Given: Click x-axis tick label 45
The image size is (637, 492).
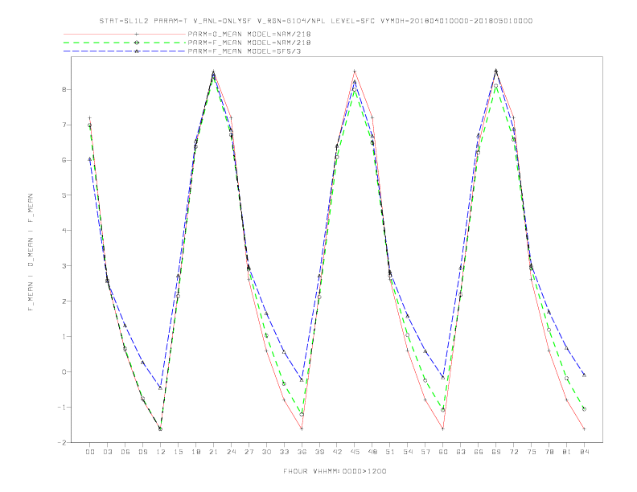Looking at the screenshot, I should click(355, 452).
